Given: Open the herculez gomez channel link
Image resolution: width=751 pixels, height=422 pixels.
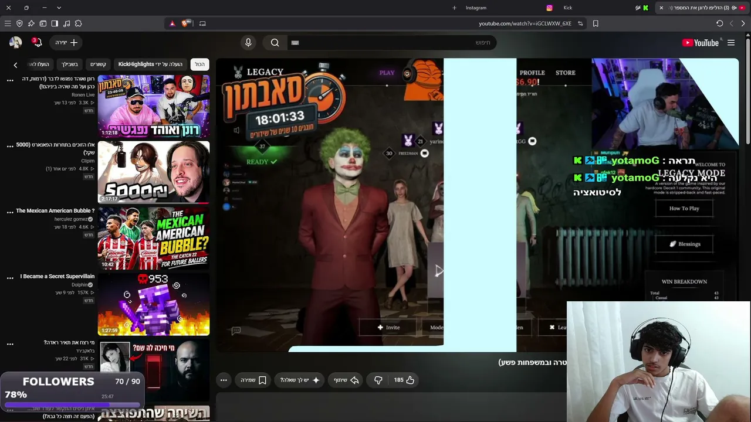Looking at the screenshot, I should tap(71, 219).
